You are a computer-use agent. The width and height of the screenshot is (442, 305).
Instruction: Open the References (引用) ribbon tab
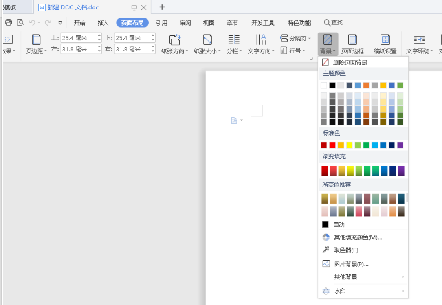161,23
